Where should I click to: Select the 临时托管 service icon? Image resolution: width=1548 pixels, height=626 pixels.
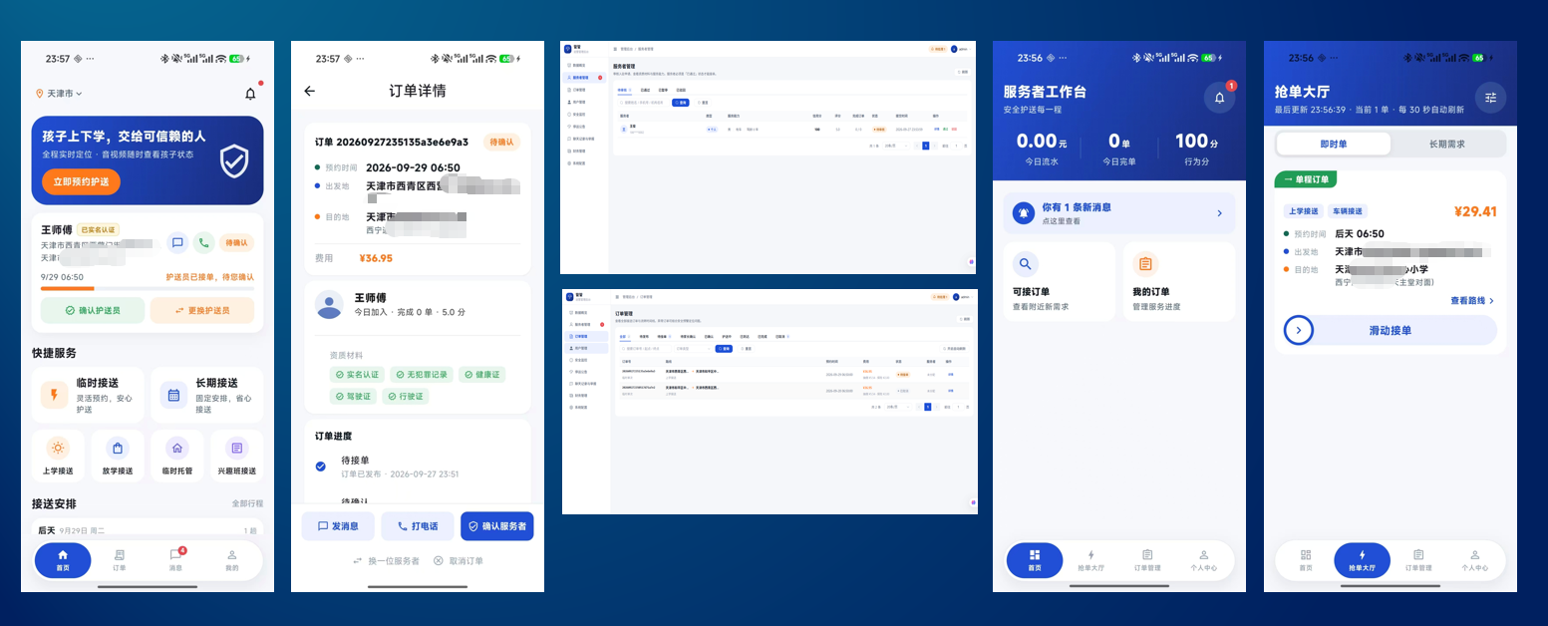[177, 457]
